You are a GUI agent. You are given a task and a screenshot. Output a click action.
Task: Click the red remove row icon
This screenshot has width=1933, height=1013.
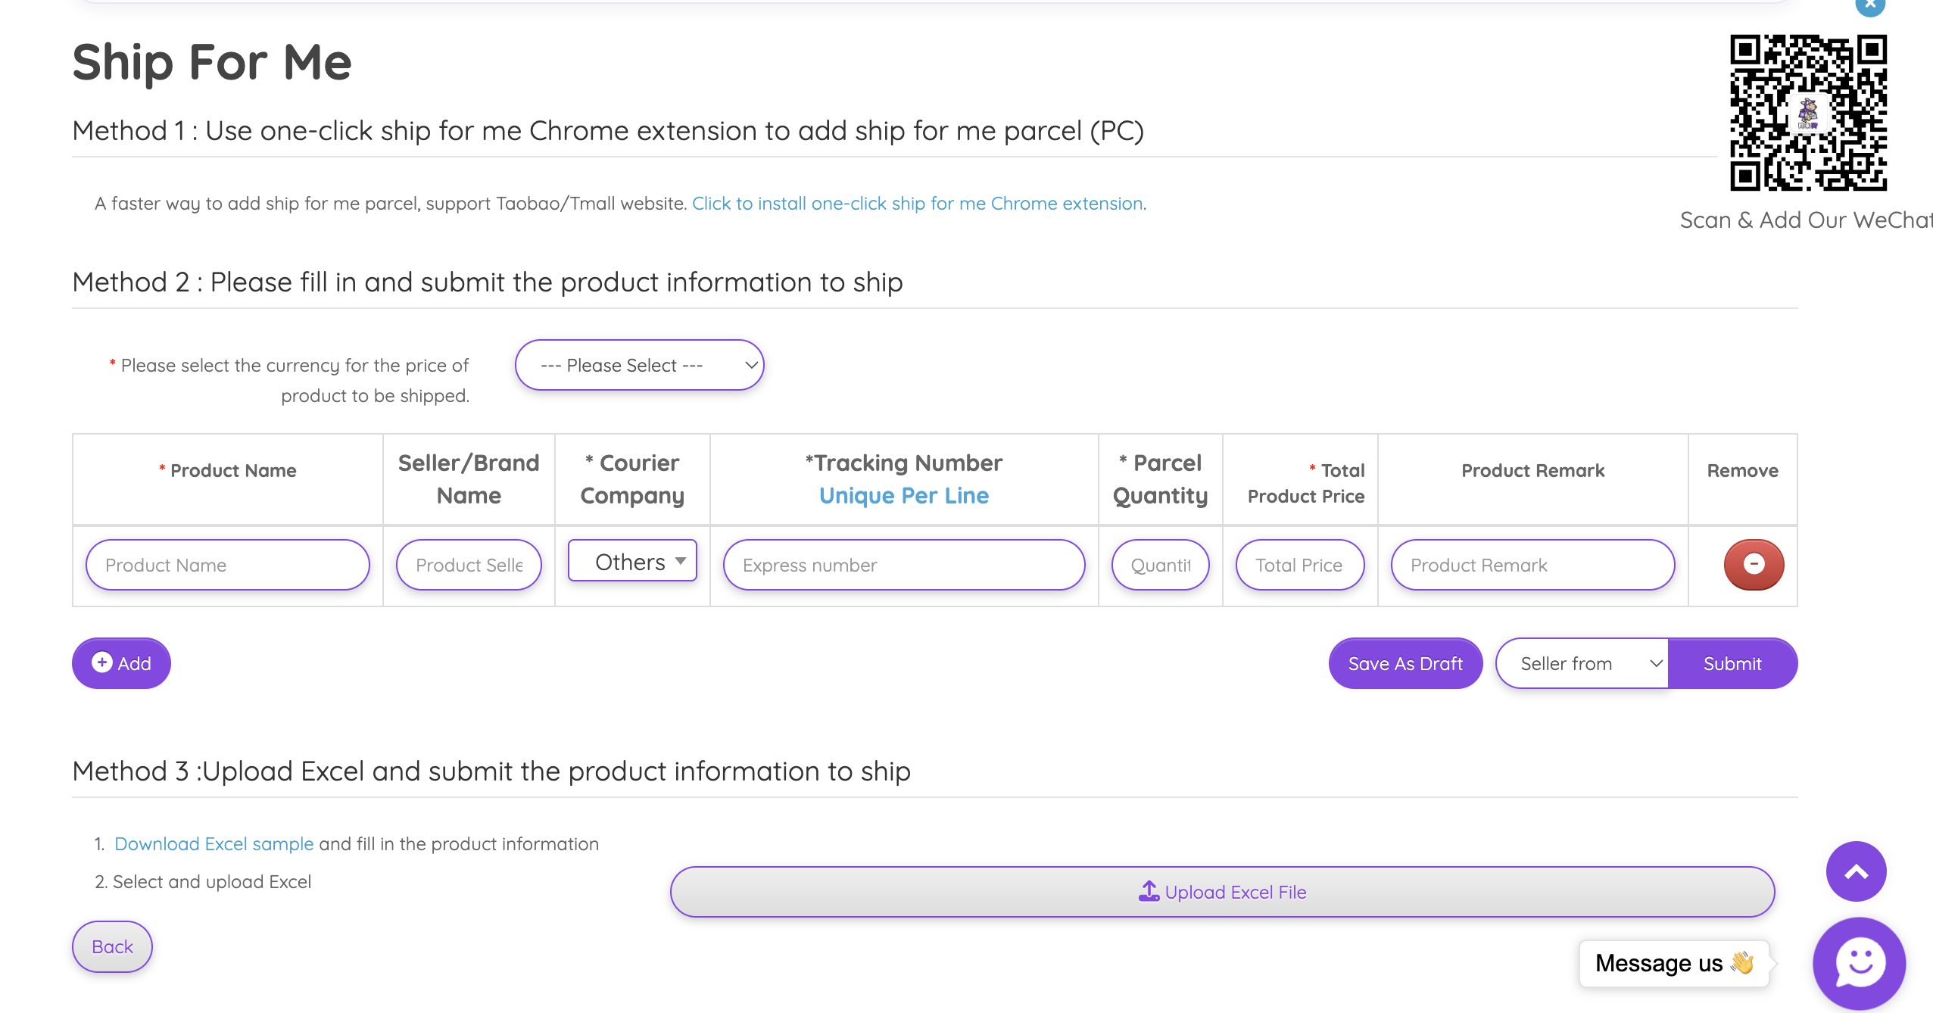(x=1753, y=564)
